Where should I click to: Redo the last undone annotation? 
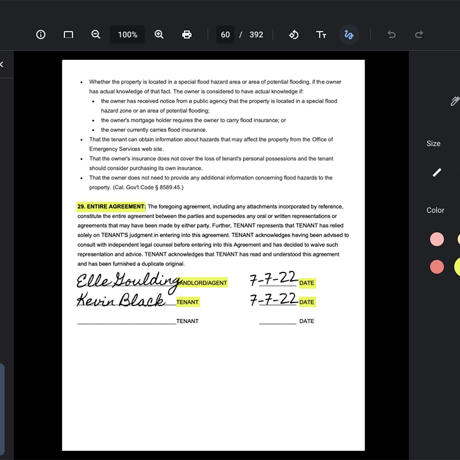(419, 34)
